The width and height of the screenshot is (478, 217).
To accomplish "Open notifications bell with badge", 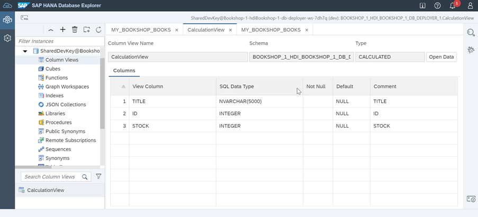I will click(453, 5).
